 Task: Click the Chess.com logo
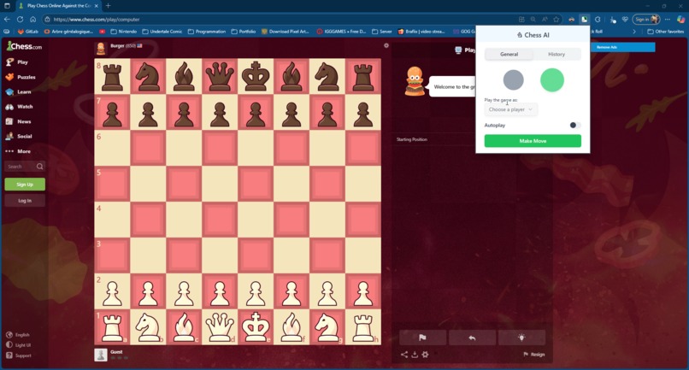(24, 46)
